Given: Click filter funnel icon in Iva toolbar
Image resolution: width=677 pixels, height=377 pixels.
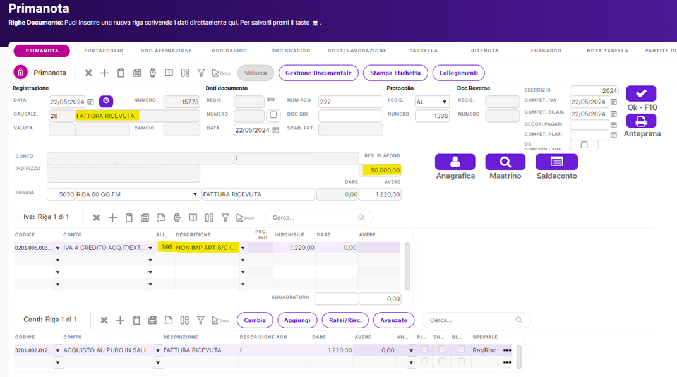Looking at the screenshot, I should 225,218.
